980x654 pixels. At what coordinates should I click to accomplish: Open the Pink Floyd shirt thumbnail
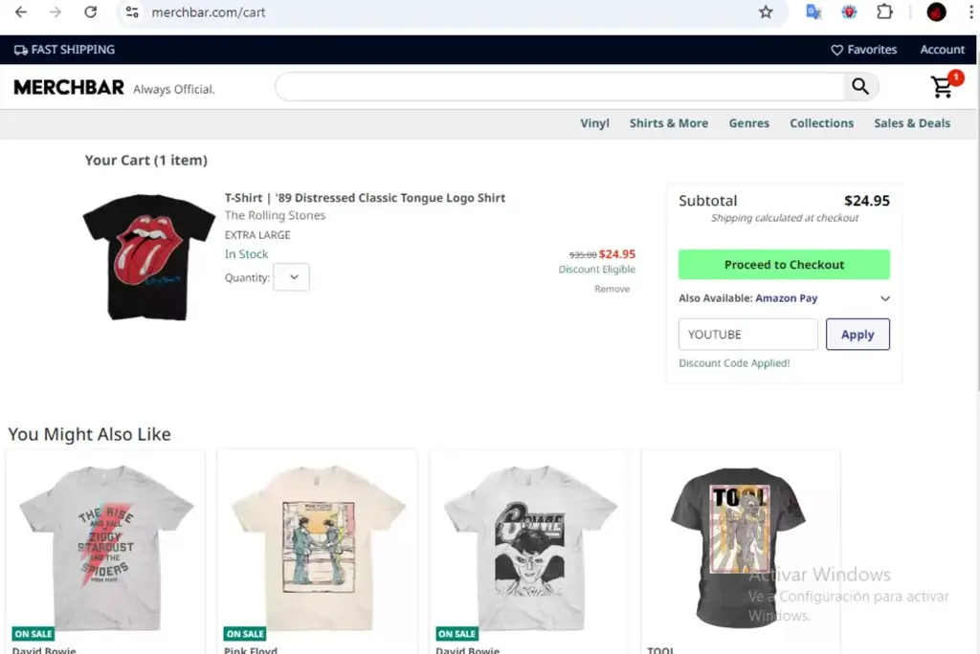tap(317, 547)
